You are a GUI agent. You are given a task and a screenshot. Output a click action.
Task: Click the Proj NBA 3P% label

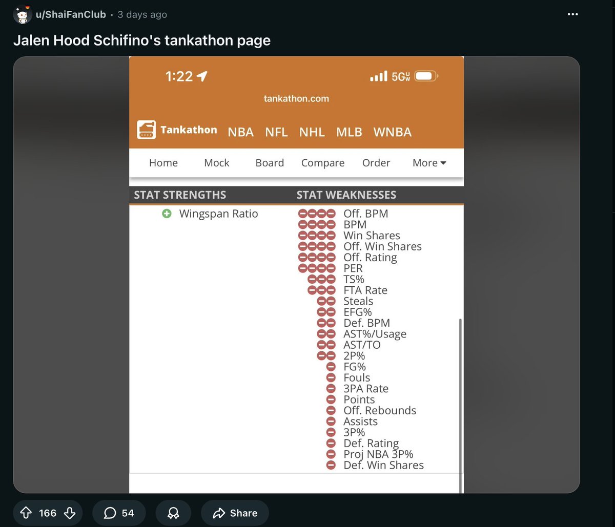click(378, 454)
